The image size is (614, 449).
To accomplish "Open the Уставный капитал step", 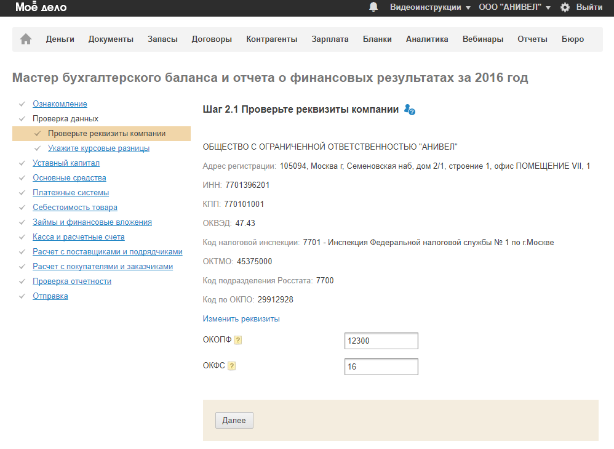I will 66,163.
